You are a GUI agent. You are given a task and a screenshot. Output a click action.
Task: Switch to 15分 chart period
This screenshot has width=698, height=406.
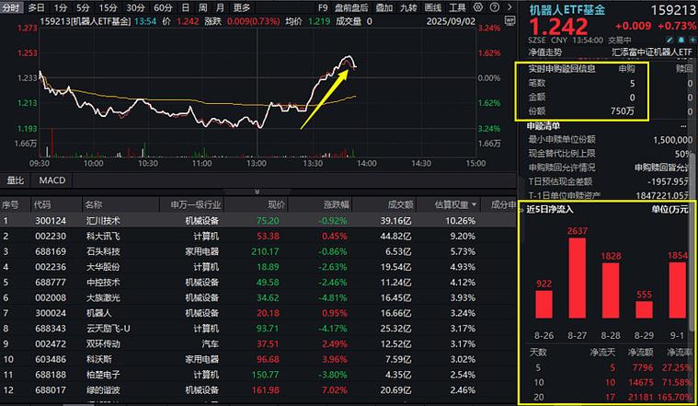click(109, 7)
